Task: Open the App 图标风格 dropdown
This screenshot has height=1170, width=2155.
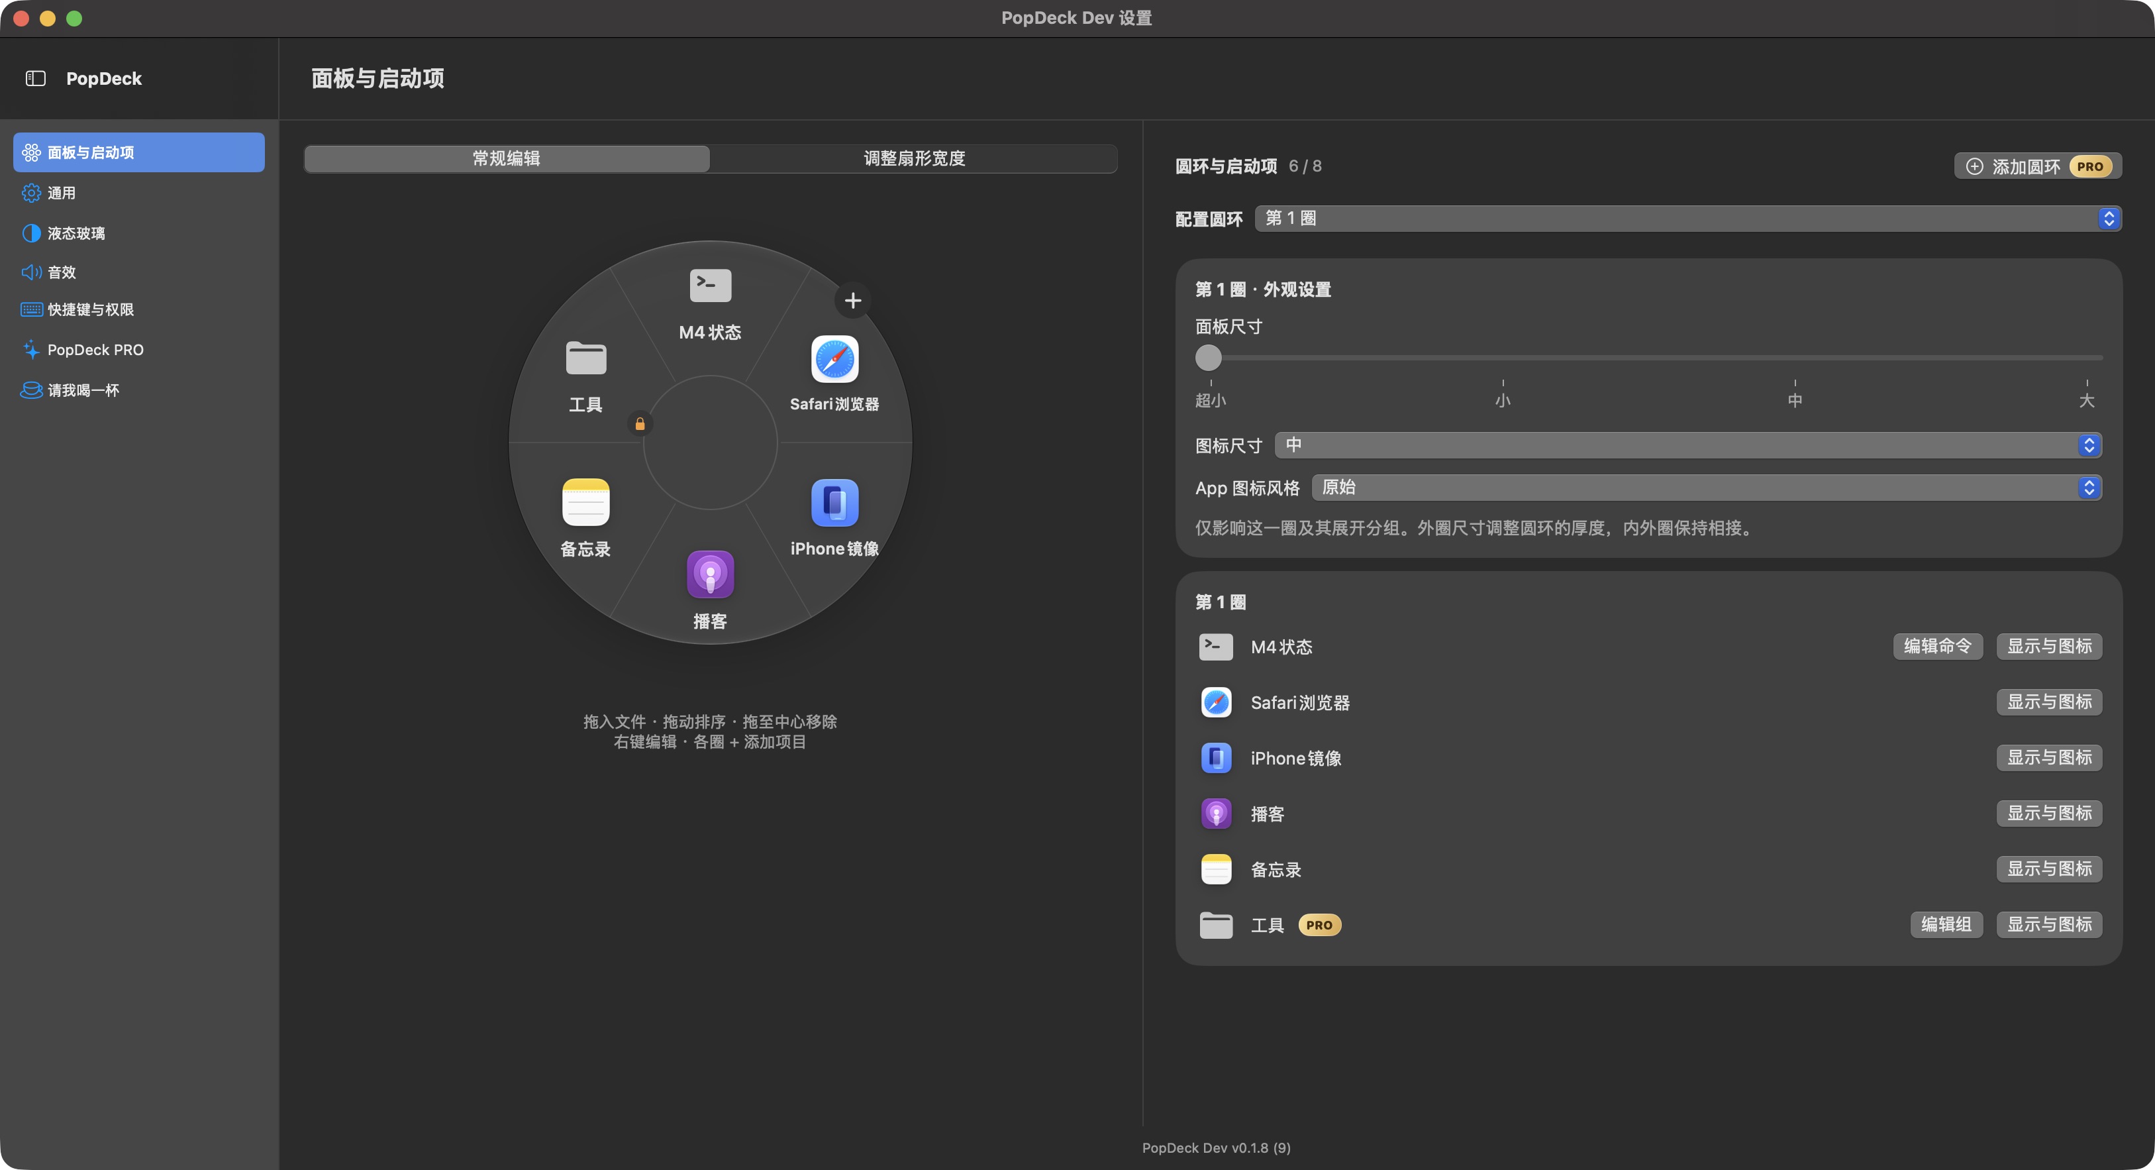Action: click(x=1707, y=487)
